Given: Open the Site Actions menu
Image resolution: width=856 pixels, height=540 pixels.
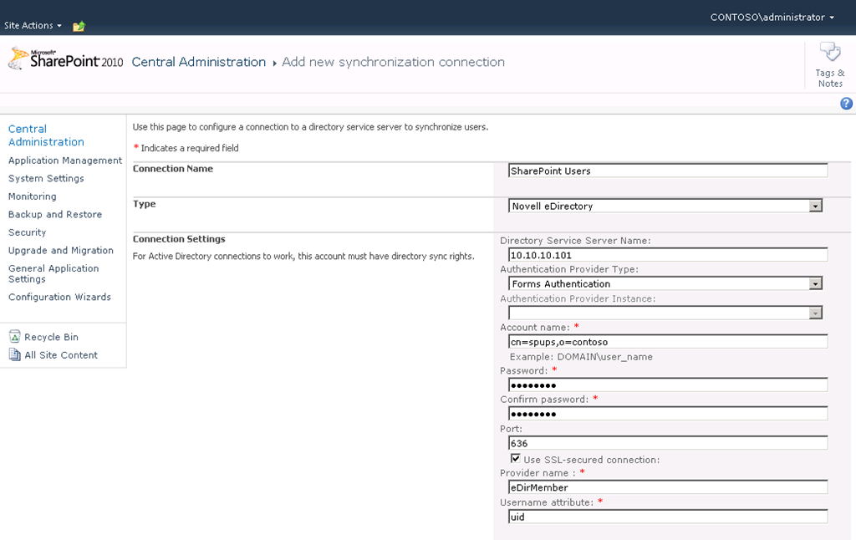Looking at the screenshot, I should click(33, 25).
